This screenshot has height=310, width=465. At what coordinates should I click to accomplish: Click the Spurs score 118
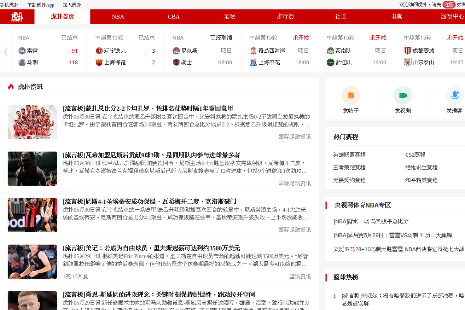pyautogui.click(x=73, y=63)
